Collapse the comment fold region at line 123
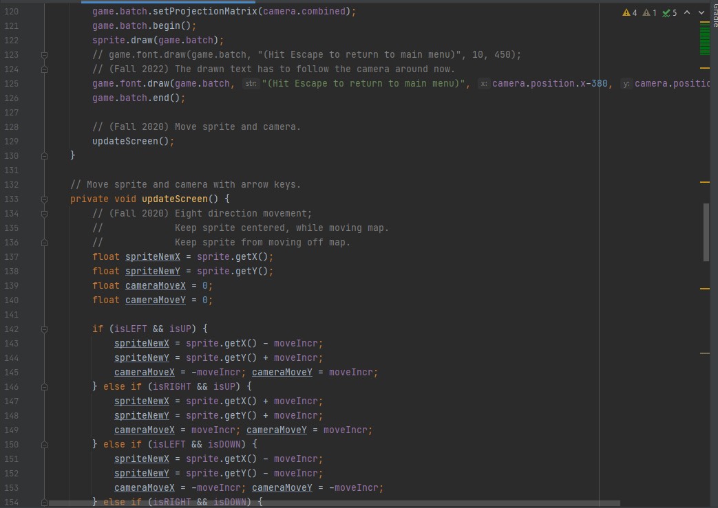The width and height of the screenshot is (718, 508). point(43,54)
